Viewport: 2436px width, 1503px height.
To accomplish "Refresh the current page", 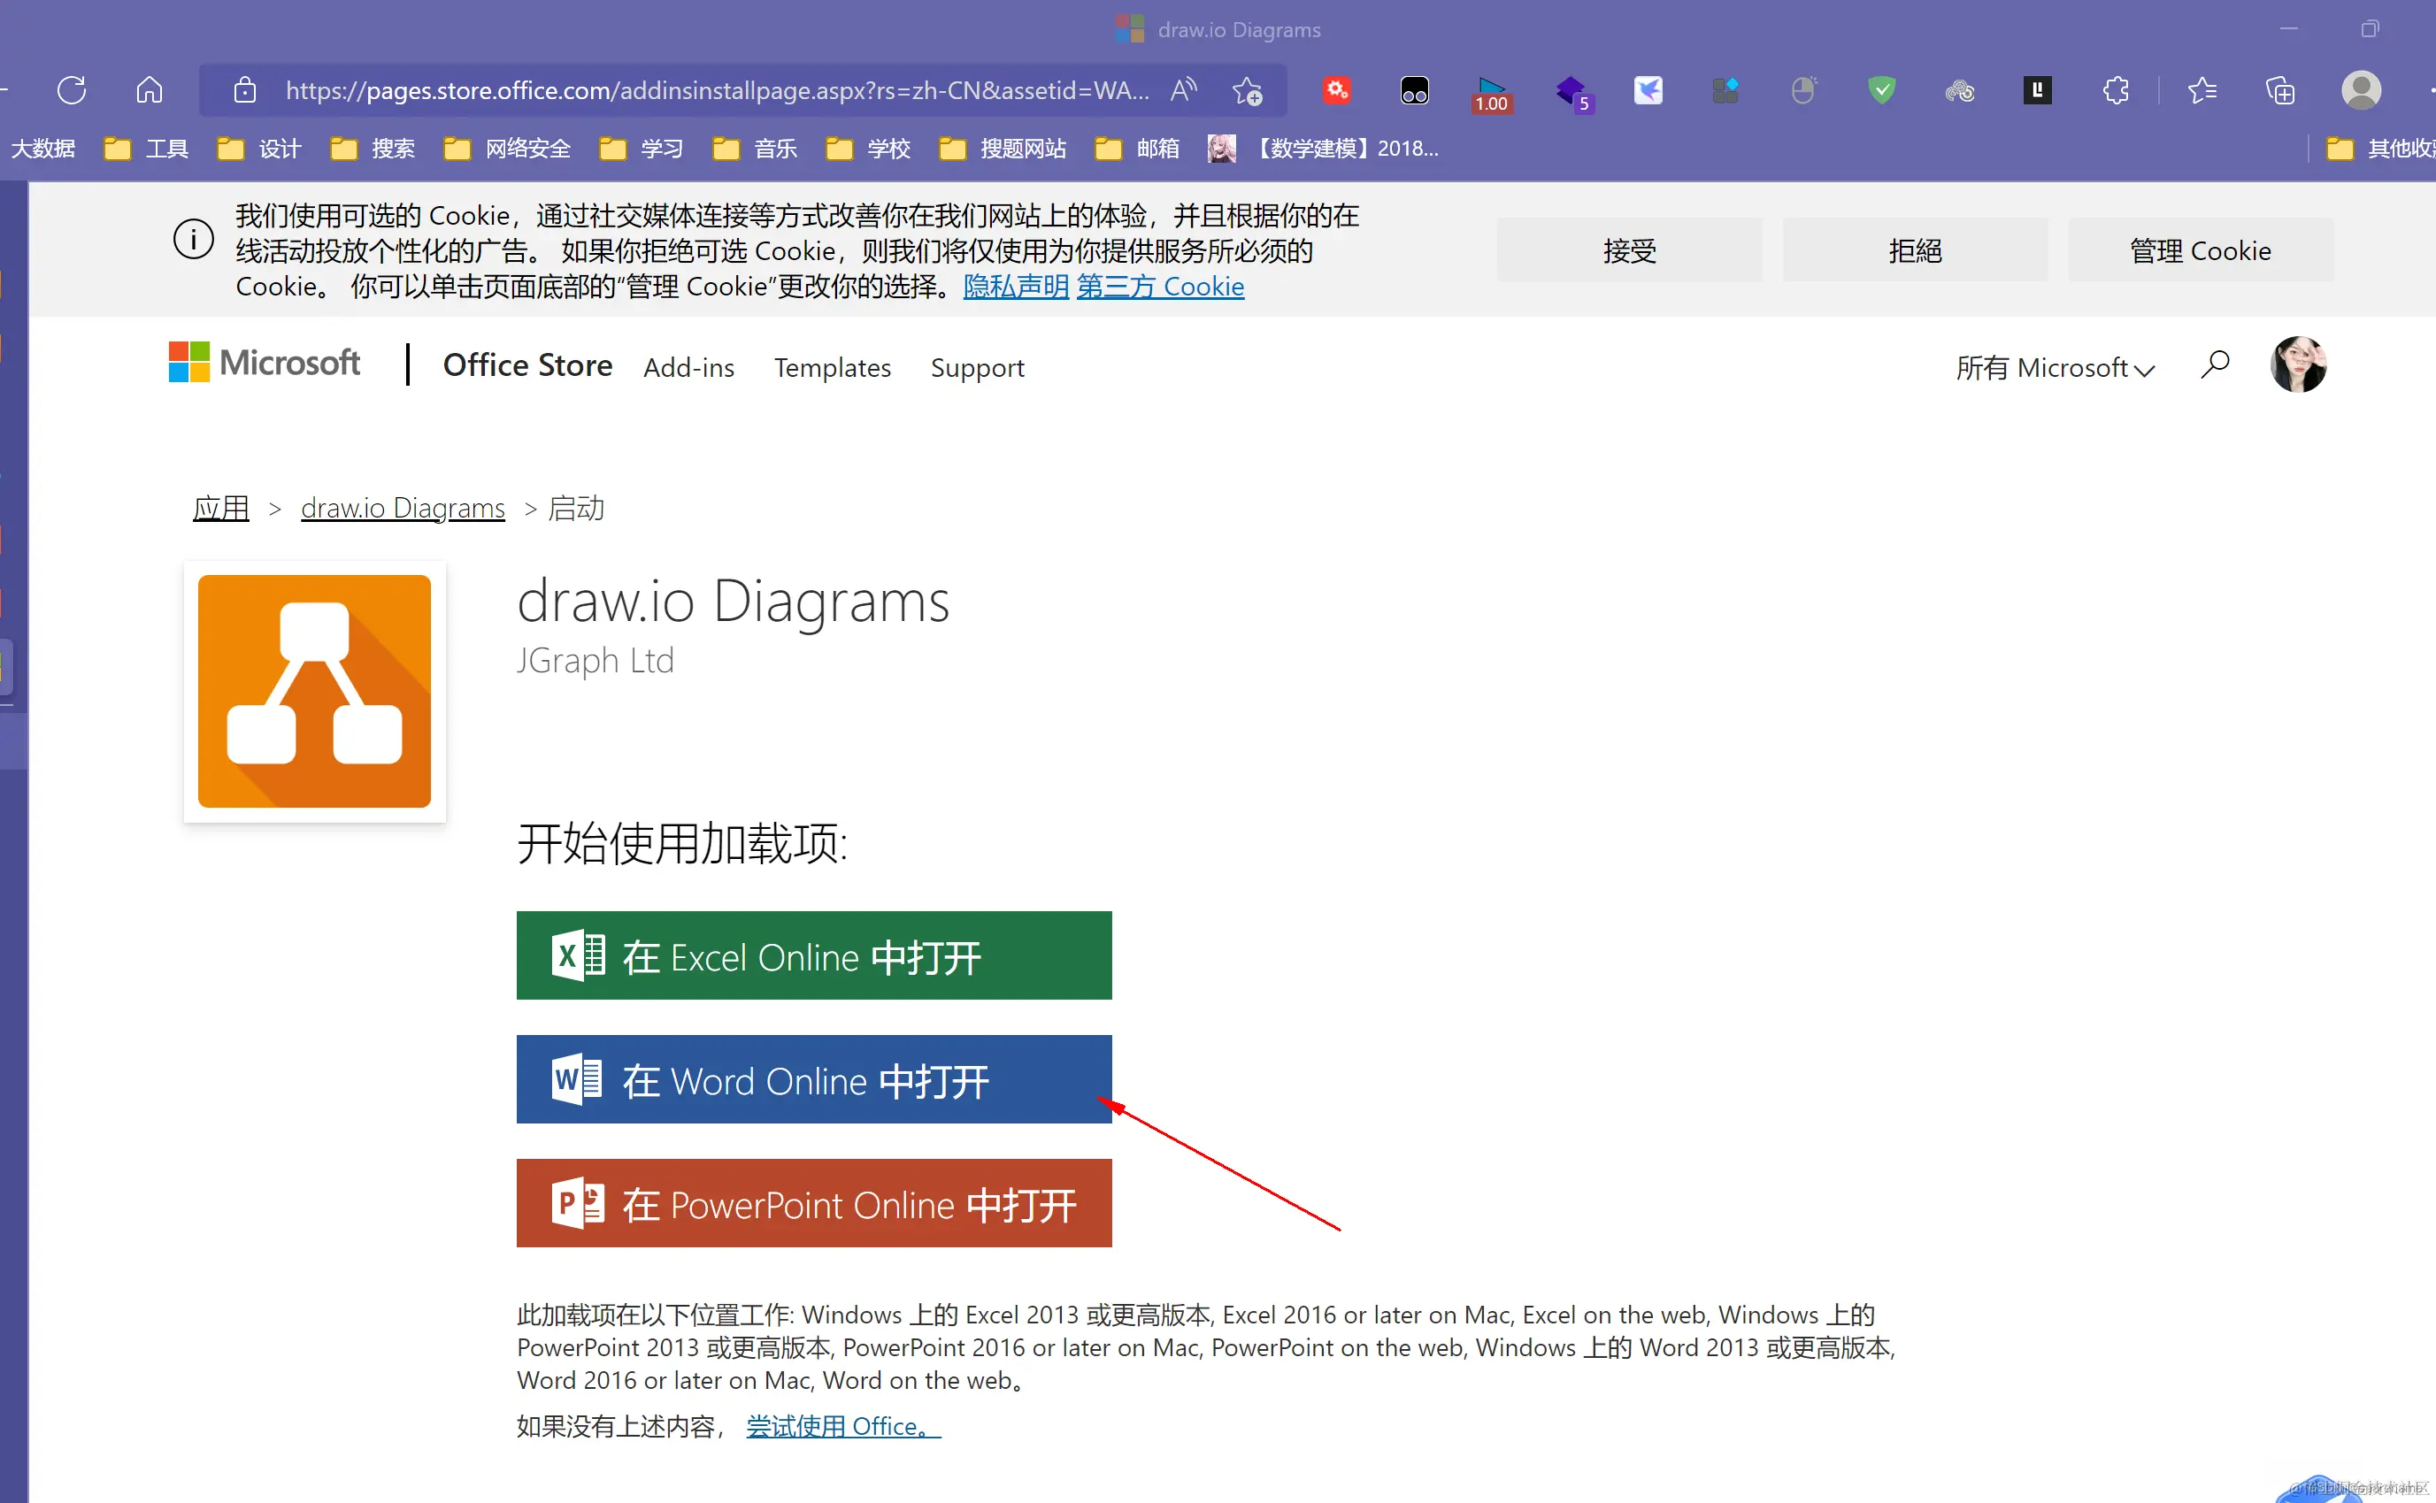I will (x=71, y=90).
